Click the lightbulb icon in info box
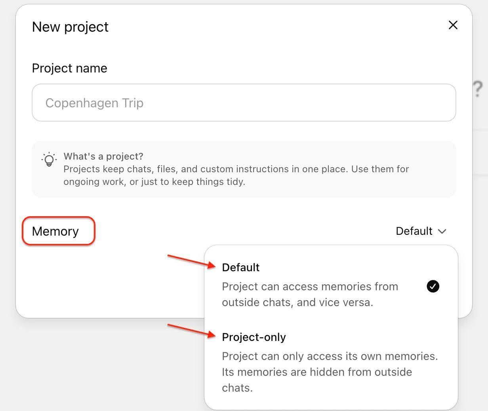The image size is (488, 411). [49, 159]
